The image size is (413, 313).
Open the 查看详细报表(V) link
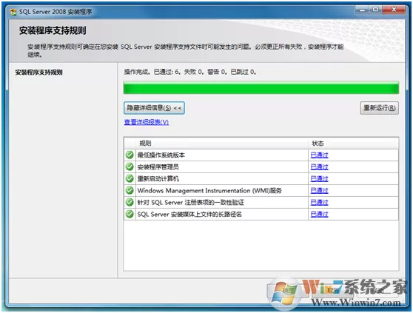click(147, 122)
